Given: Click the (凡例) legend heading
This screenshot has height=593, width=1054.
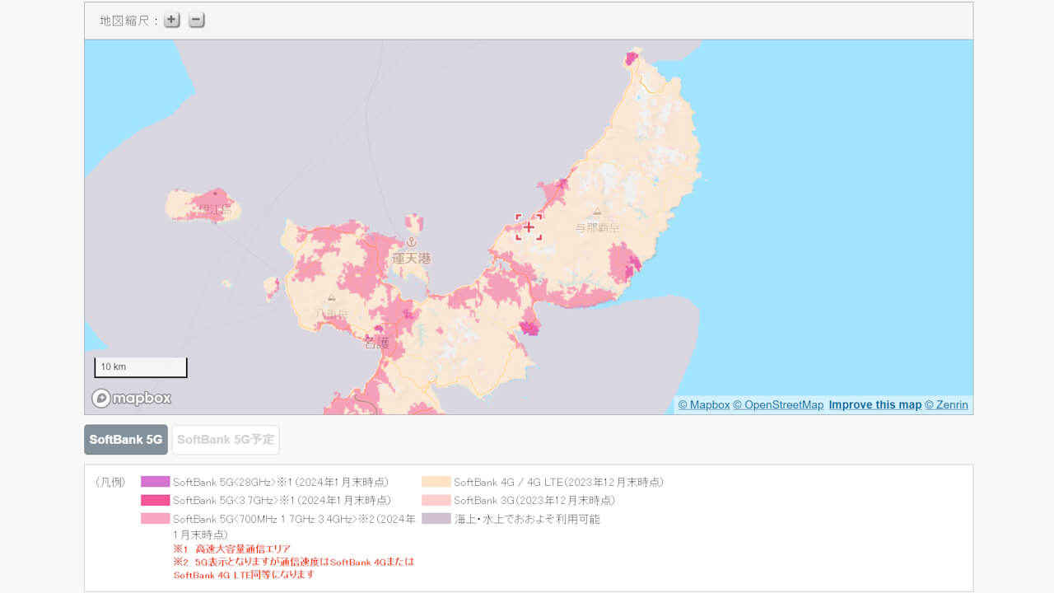Looking at the screenshot, I should 110,482.
